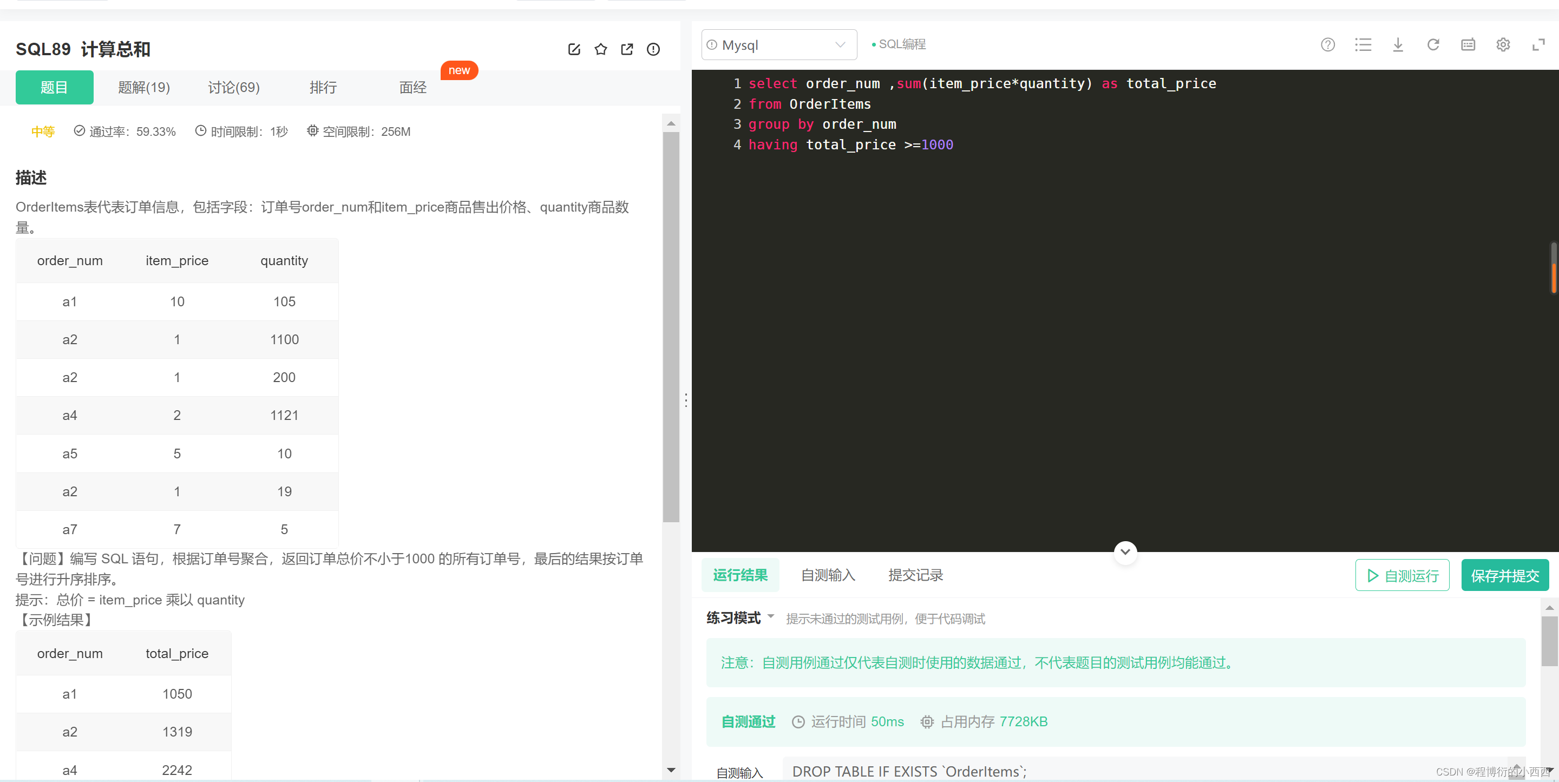Click the report feedback exclamation icon
The image size is (1559, 782).
pos(653,50)
